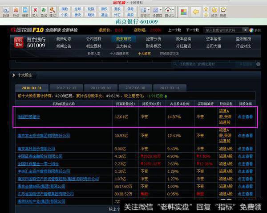Open the 债券 bonds toolbar button
267x213 pixels.
(130, 9)
